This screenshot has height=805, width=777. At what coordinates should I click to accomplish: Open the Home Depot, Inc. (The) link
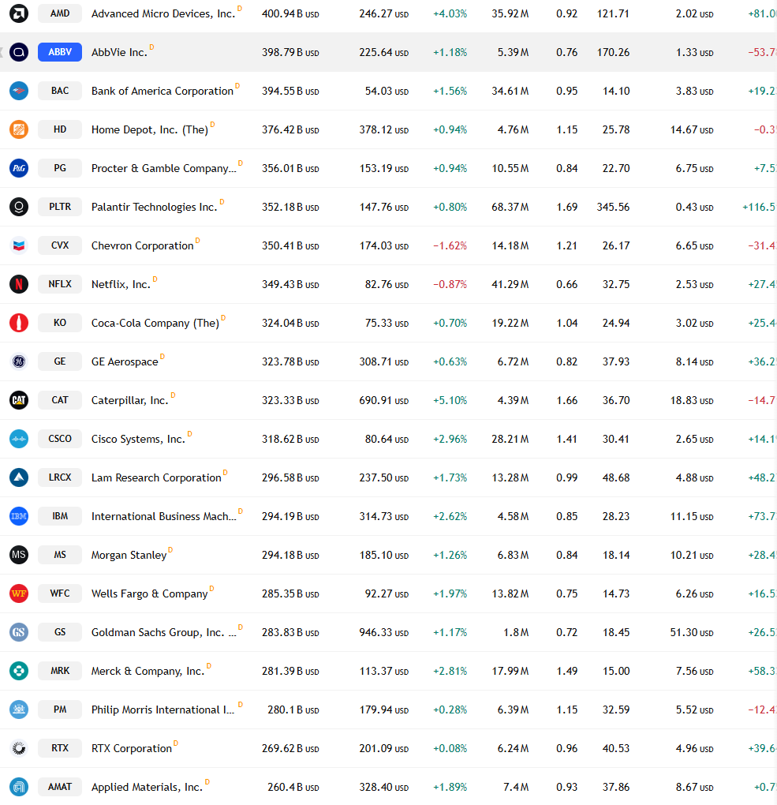tap(150, 130)
